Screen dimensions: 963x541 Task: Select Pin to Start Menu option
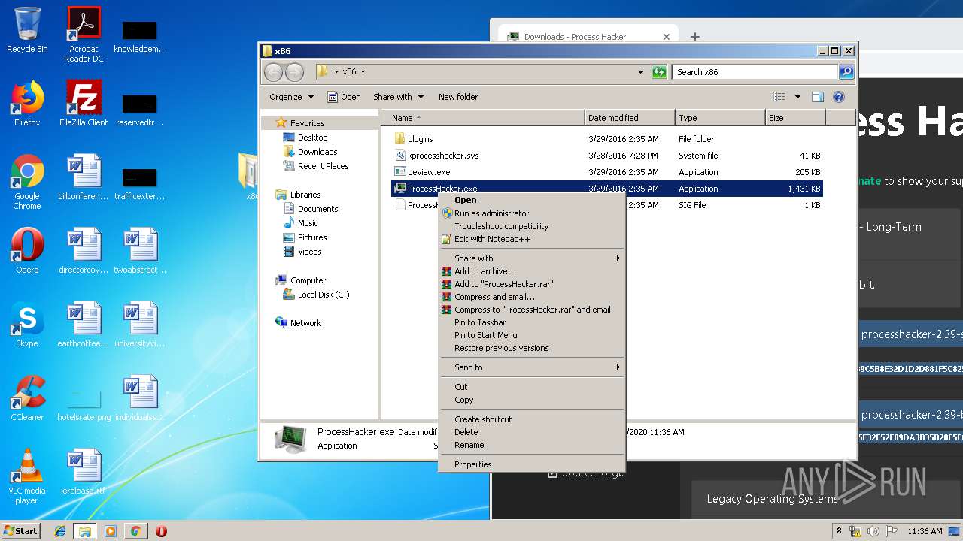pos(531,335)
